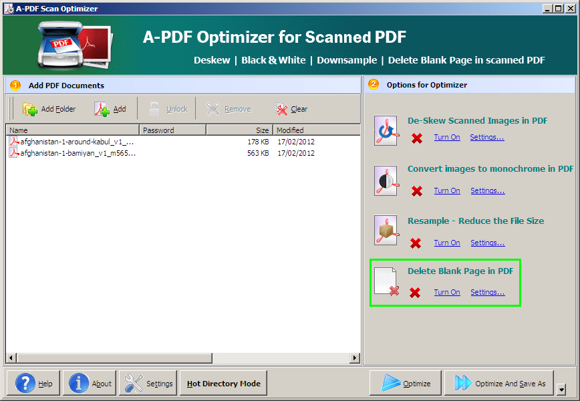The image size is (580, 401).
Task: Select file afghanistan-1-bamiyan_v1_m565...
Action: pyautogui.click(x=78, y=153)
